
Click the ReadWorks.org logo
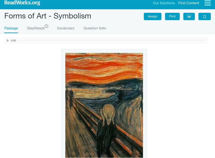tap(22, 3)
